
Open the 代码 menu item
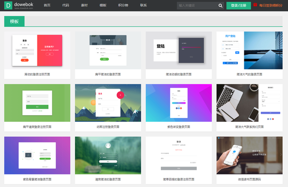coord(66,5)
